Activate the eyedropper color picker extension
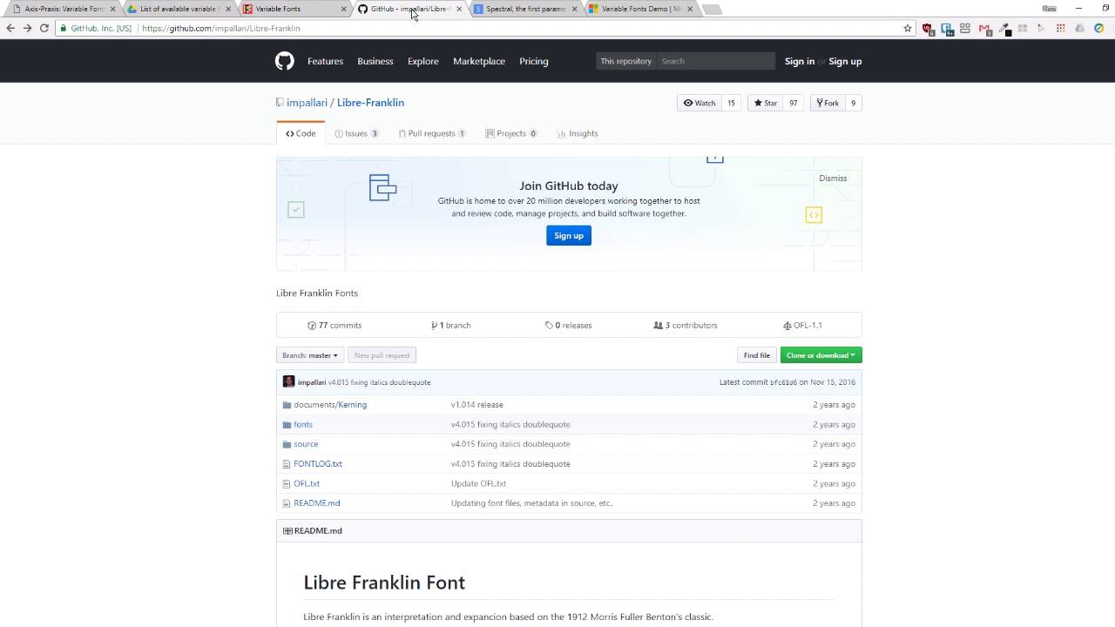The width and height of the screenshot is (1115, 627). [x=1004, y=29]
